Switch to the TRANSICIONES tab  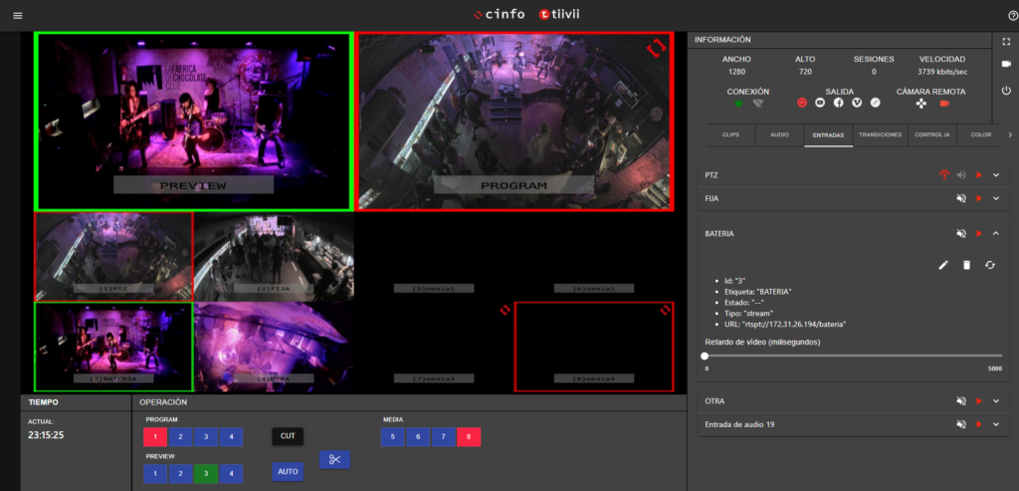[880, 134]
